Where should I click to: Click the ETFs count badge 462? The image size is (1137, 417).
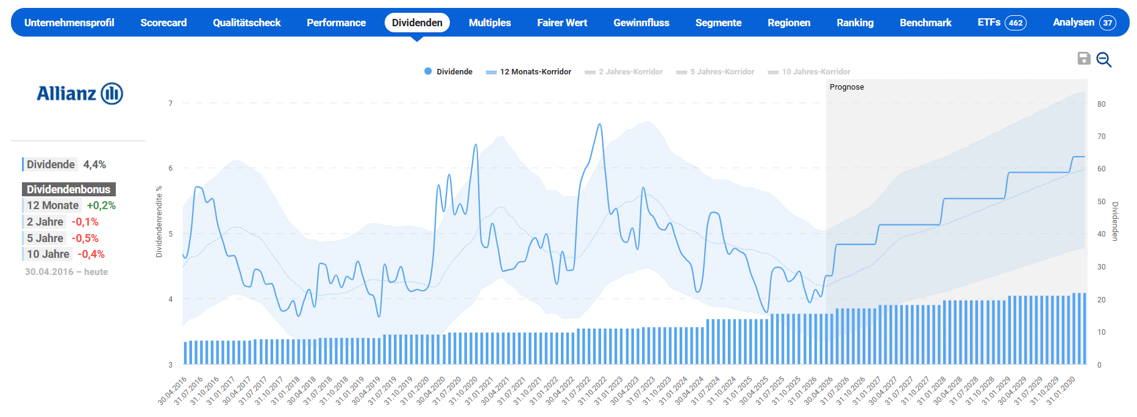(x=1015, y=23)
